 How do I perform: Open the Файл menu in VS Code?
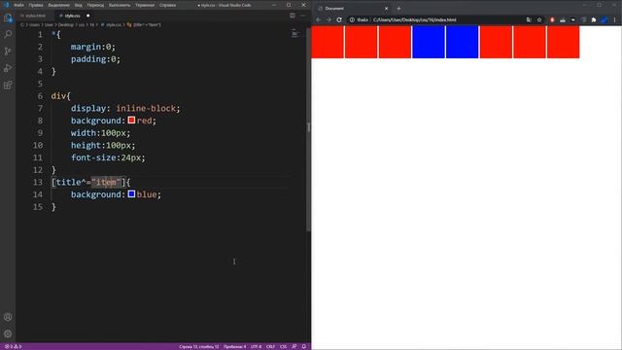pos(18,5)
